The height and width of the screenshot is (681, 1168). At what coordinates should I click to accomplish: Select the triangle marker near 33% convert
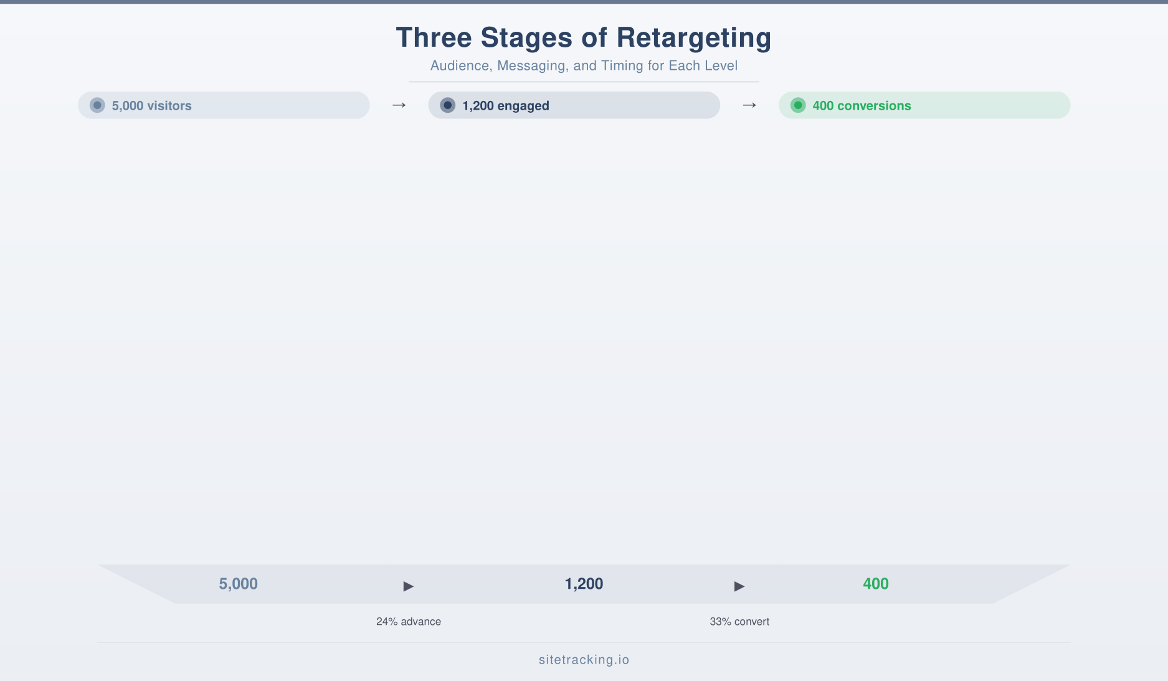click(x=739, y=586)
